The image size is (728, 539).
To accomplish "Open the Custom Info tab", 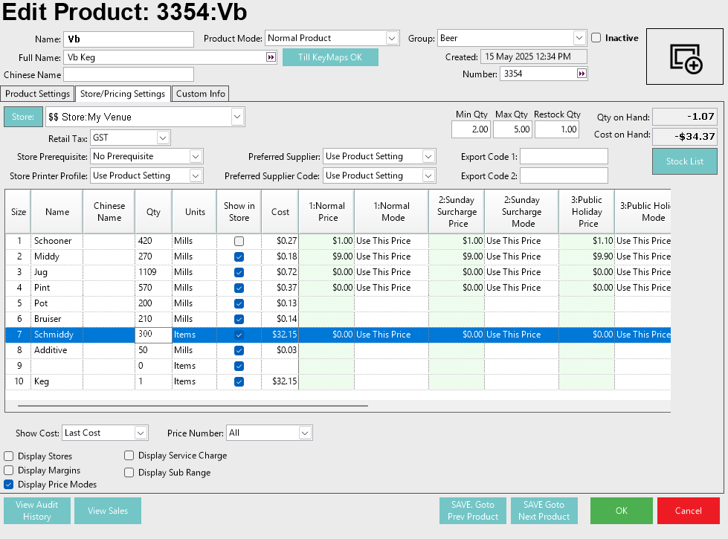I will point(200,94).
